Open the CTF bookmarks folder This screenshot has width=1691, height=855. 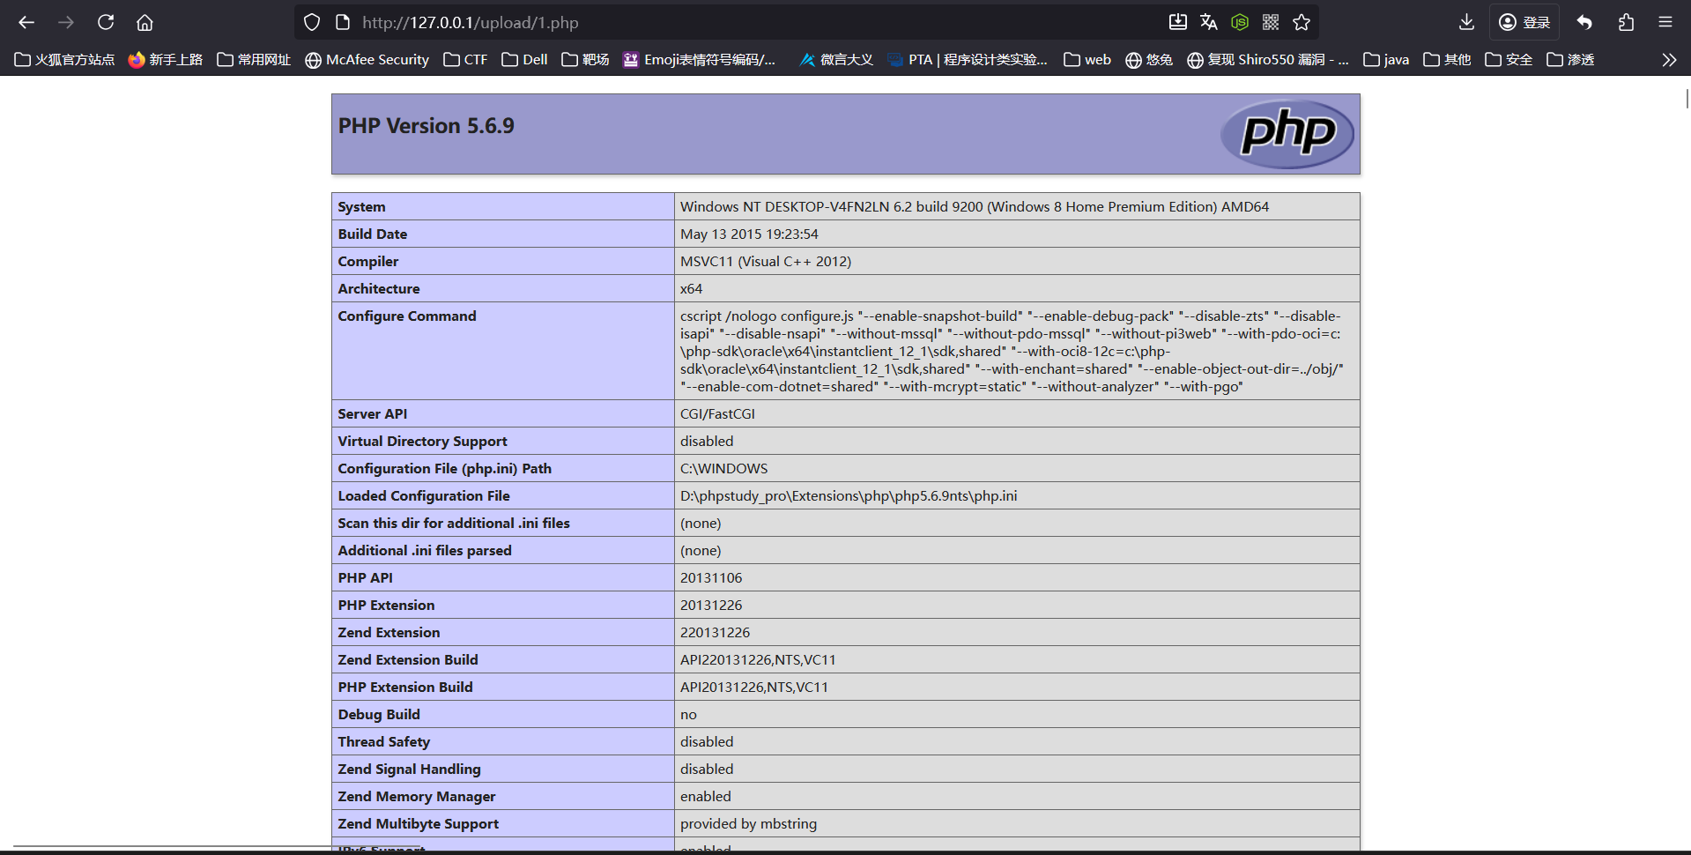pos(465,60)
